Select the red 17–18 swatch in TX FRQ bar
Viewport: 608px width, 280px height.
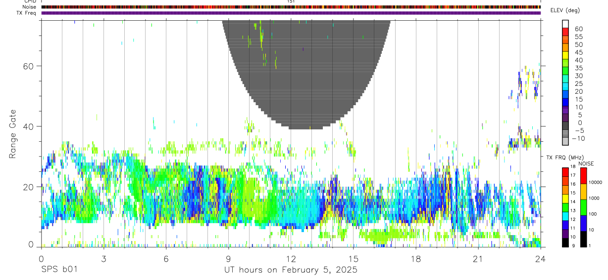point(565,171)
